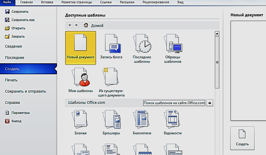The width and height of the screenshot is (266, 155).
Task: Select the Запись блога template
Action: pos(111,46)
